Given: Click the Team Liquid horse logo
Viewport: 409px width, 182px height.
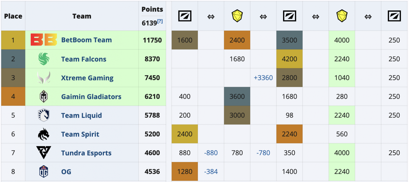Looking at the screenshot, I should [44, 115].
